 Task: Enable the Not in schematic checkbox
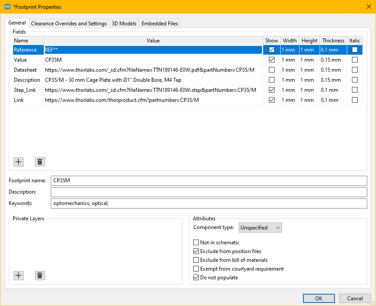tap(196, 243)
